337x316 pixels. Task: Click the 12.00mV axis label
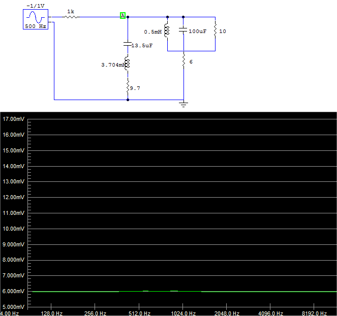[x=14, y=197]
